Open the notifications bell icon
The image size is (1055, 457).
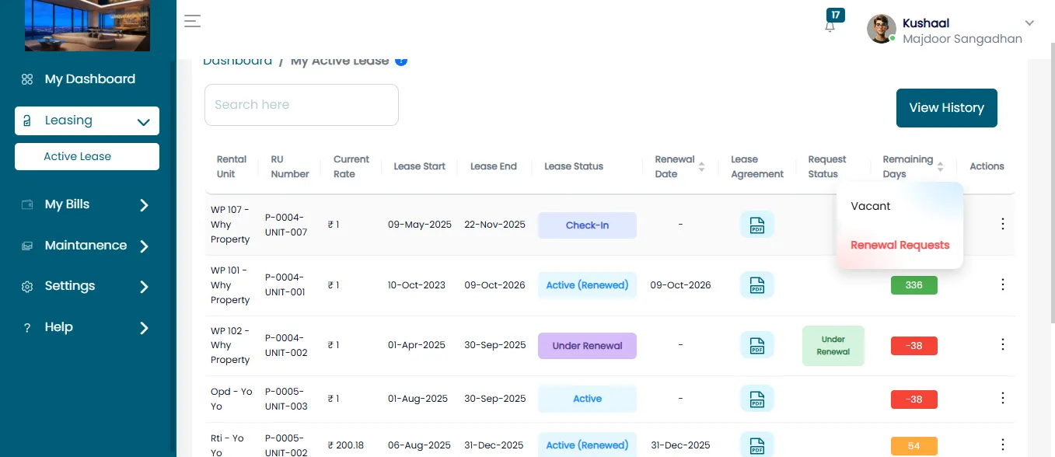coord(830,26)
